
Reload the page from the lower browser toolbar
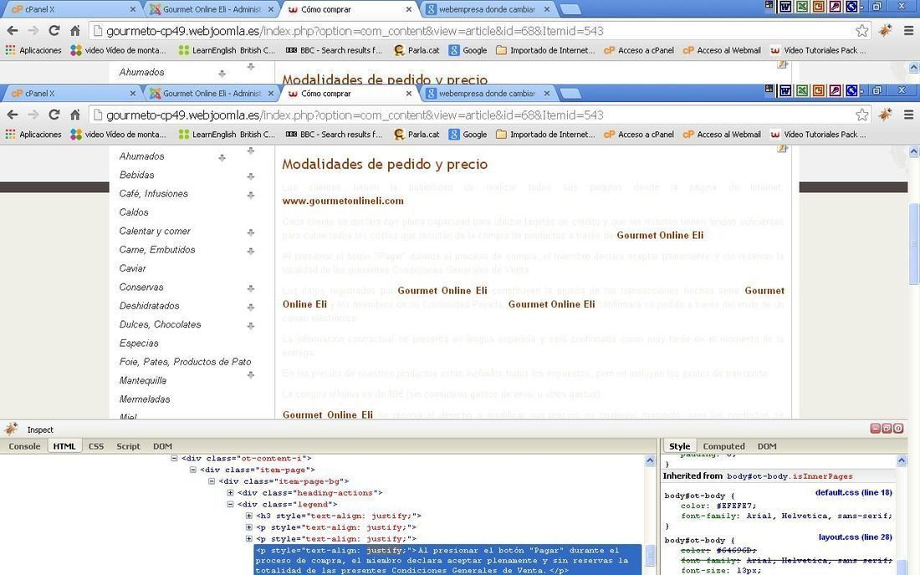pos(54,114)
